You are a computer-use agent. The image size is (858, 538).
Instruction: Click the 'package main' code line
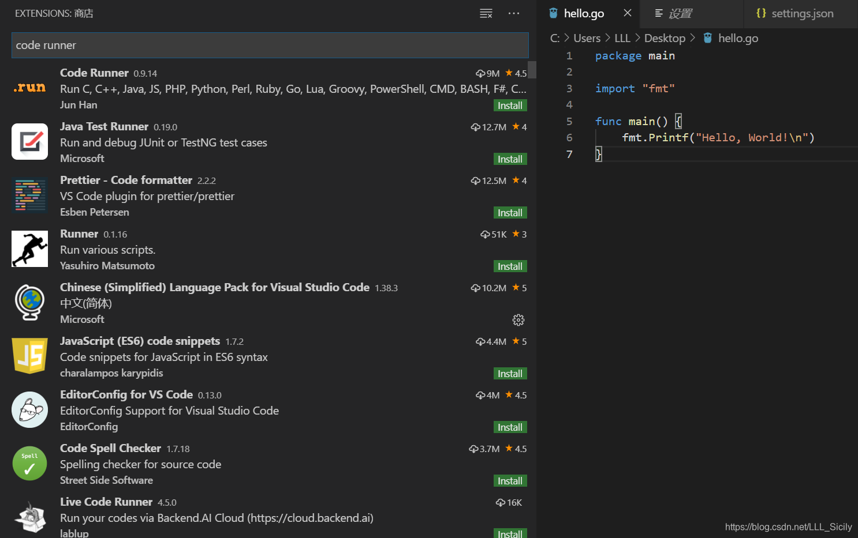(x=635, y=55)
